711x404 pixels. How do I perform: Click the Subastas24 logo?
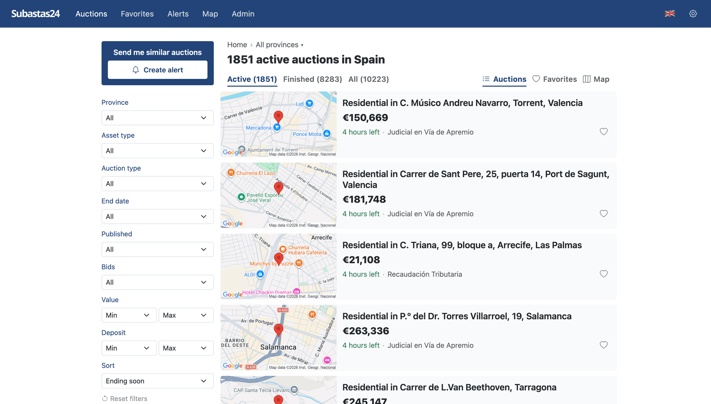36,14
